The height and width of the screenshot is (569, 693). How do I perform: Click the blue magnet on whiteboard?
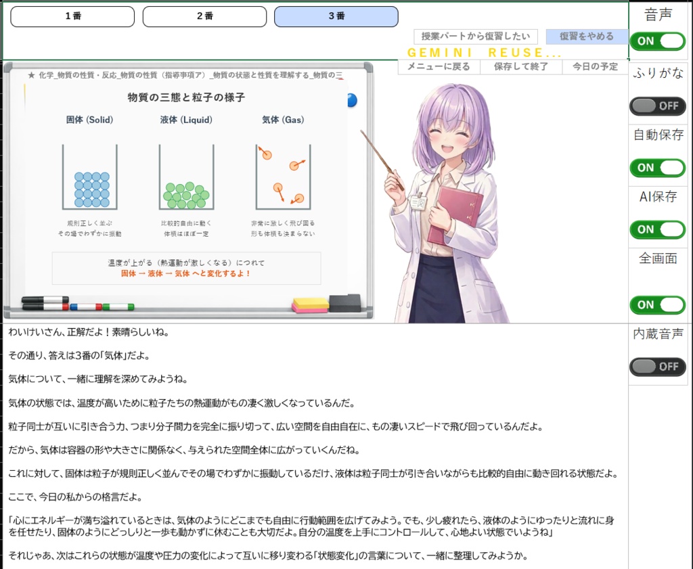[x=352, y=100]
